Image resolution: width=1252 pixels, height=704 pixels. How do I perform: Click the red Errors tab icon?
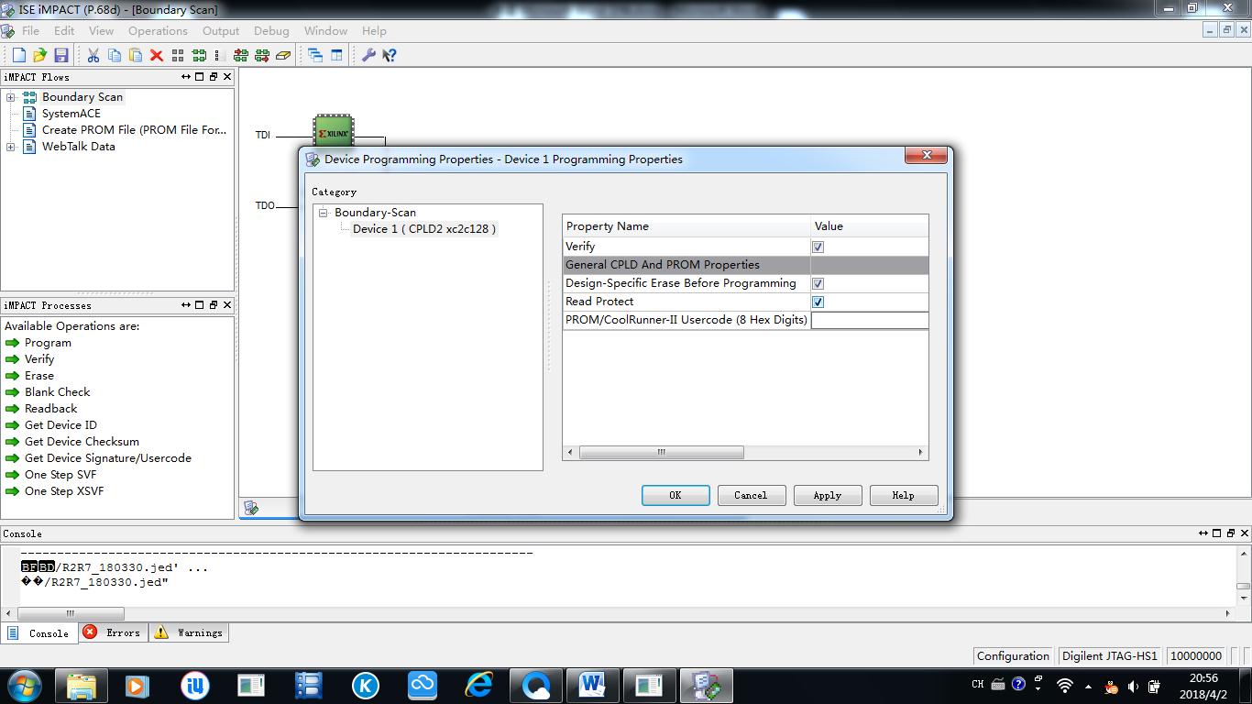click(x=90, y=632)
